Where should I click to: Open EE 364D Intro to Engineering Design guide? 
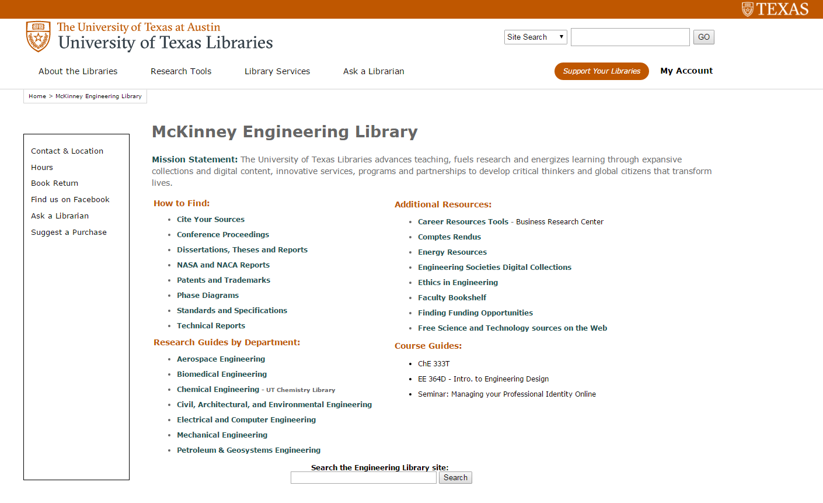click(x=483, y=379)
